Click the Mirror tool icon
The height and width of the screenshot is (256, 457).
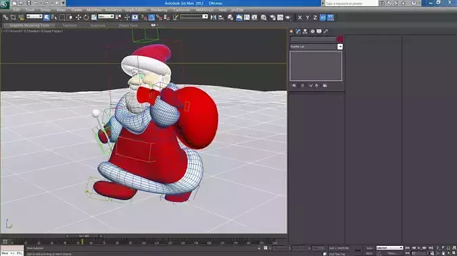(x=214, y=18)
